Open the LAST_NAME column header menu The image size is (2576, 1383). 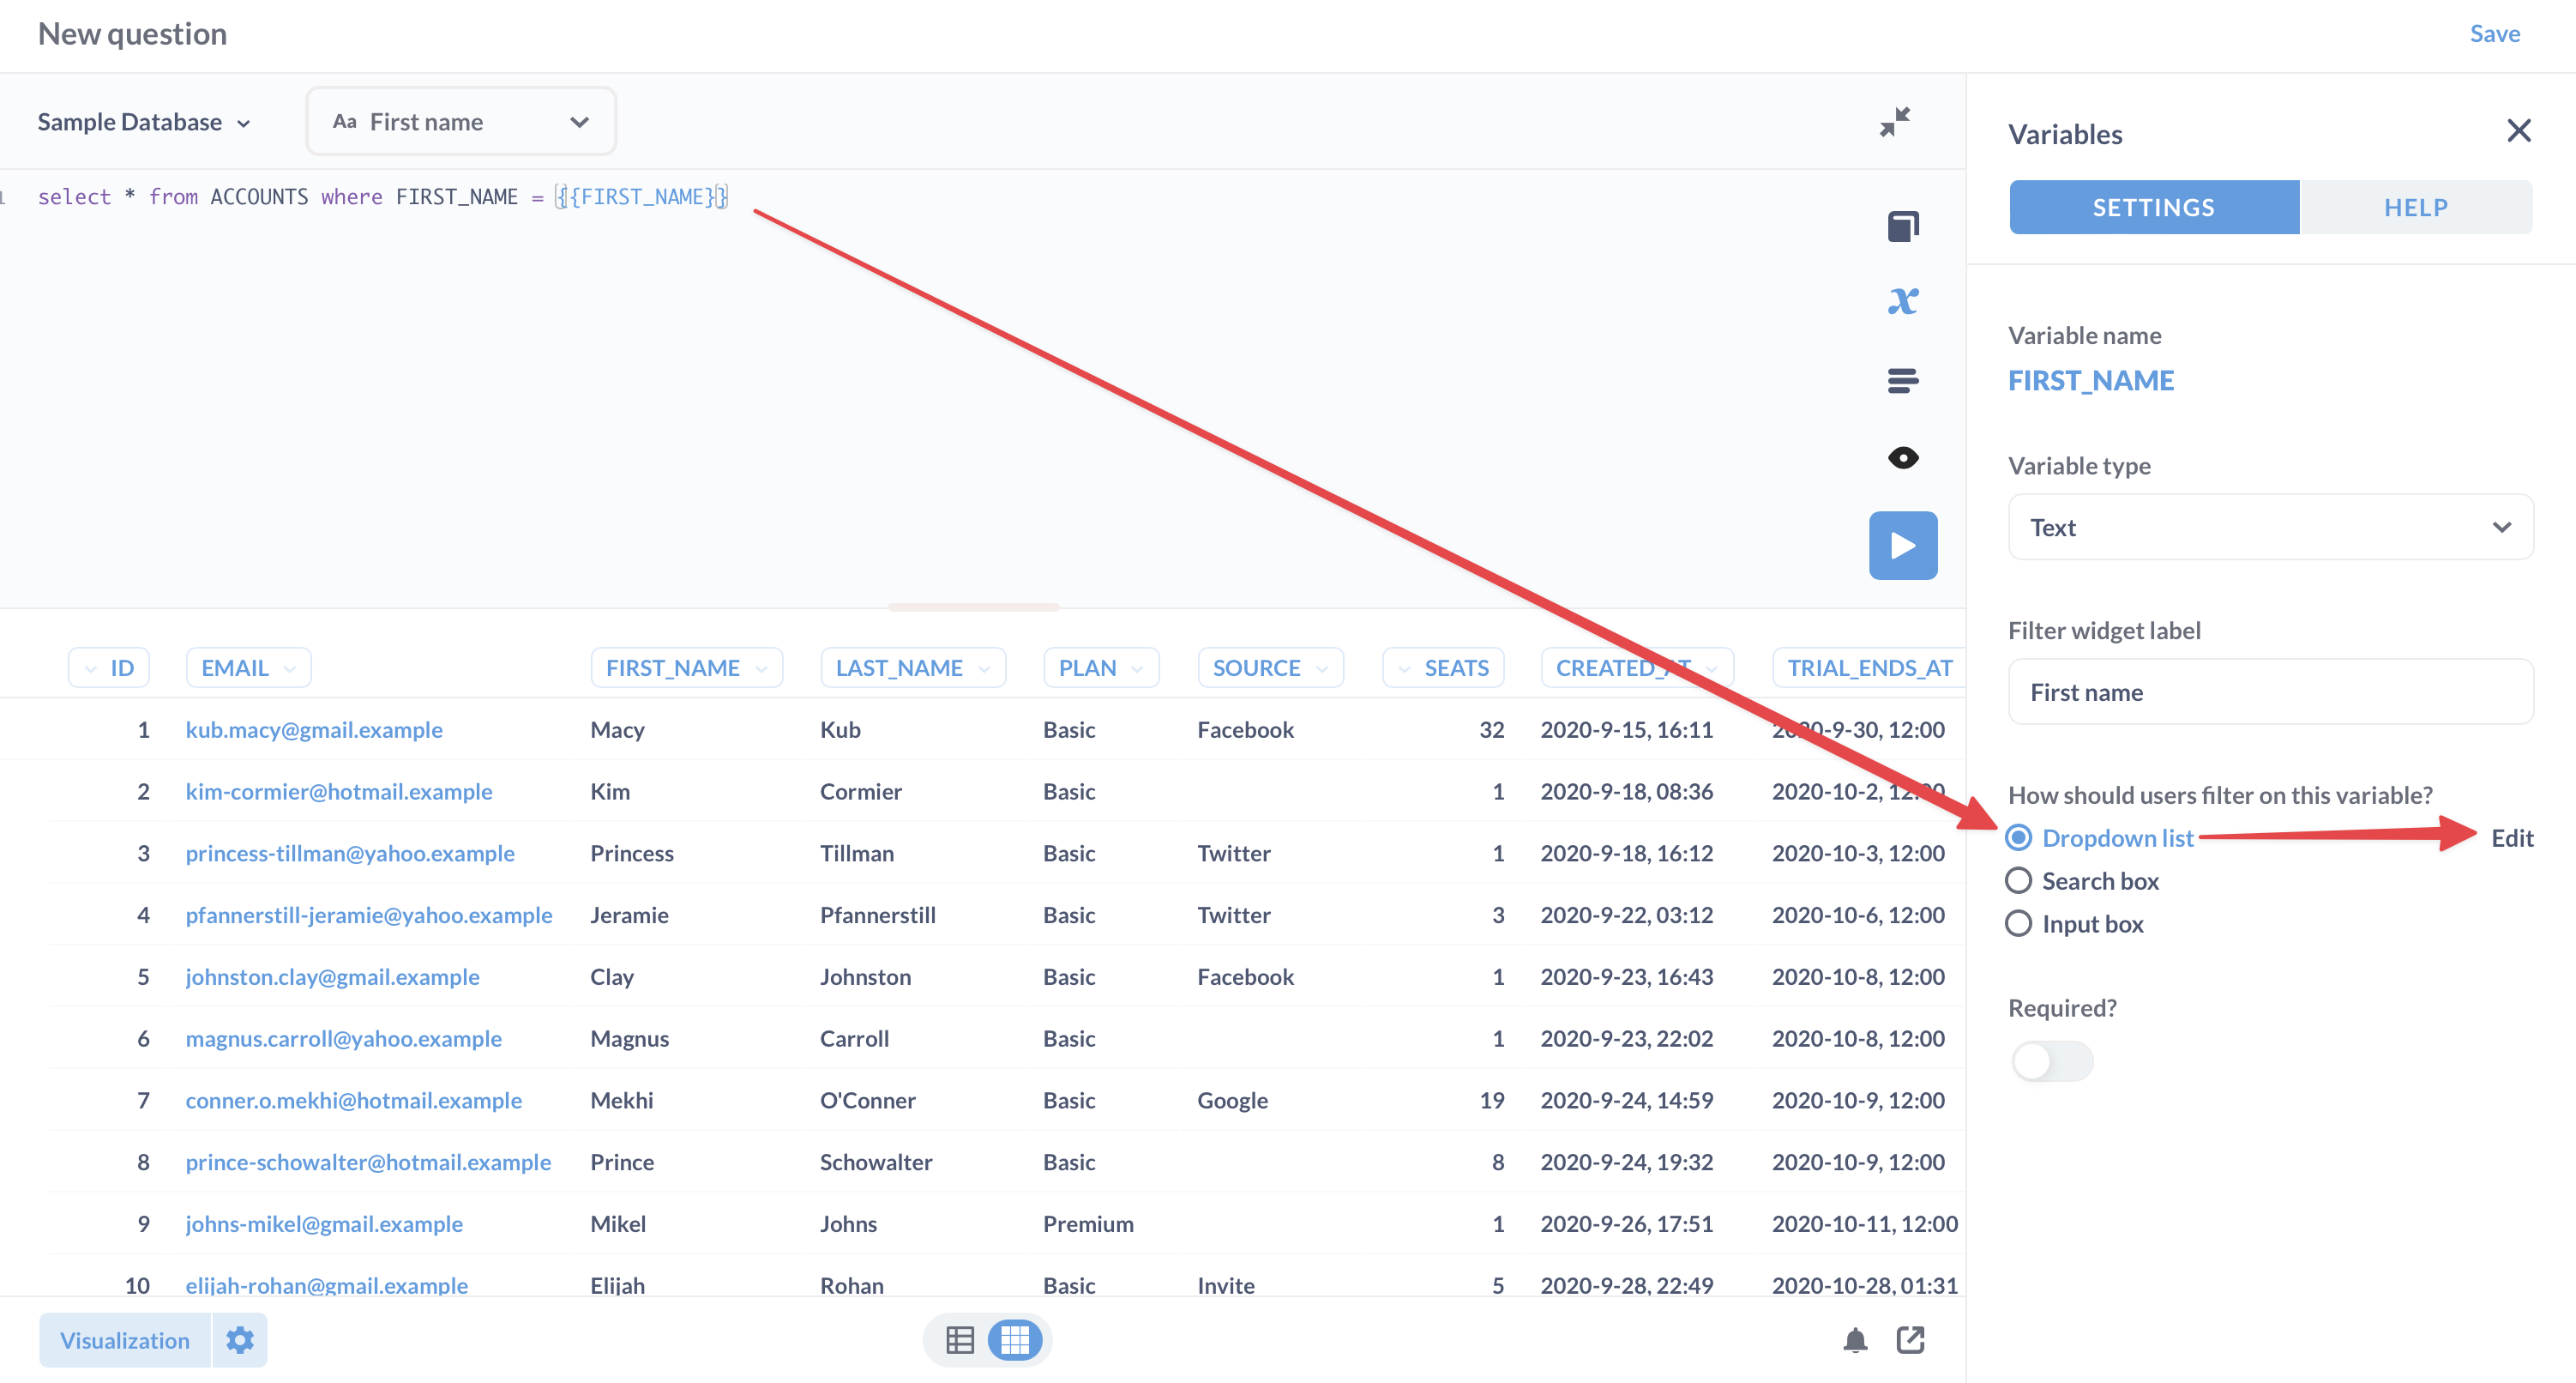[x=912, y=667]
